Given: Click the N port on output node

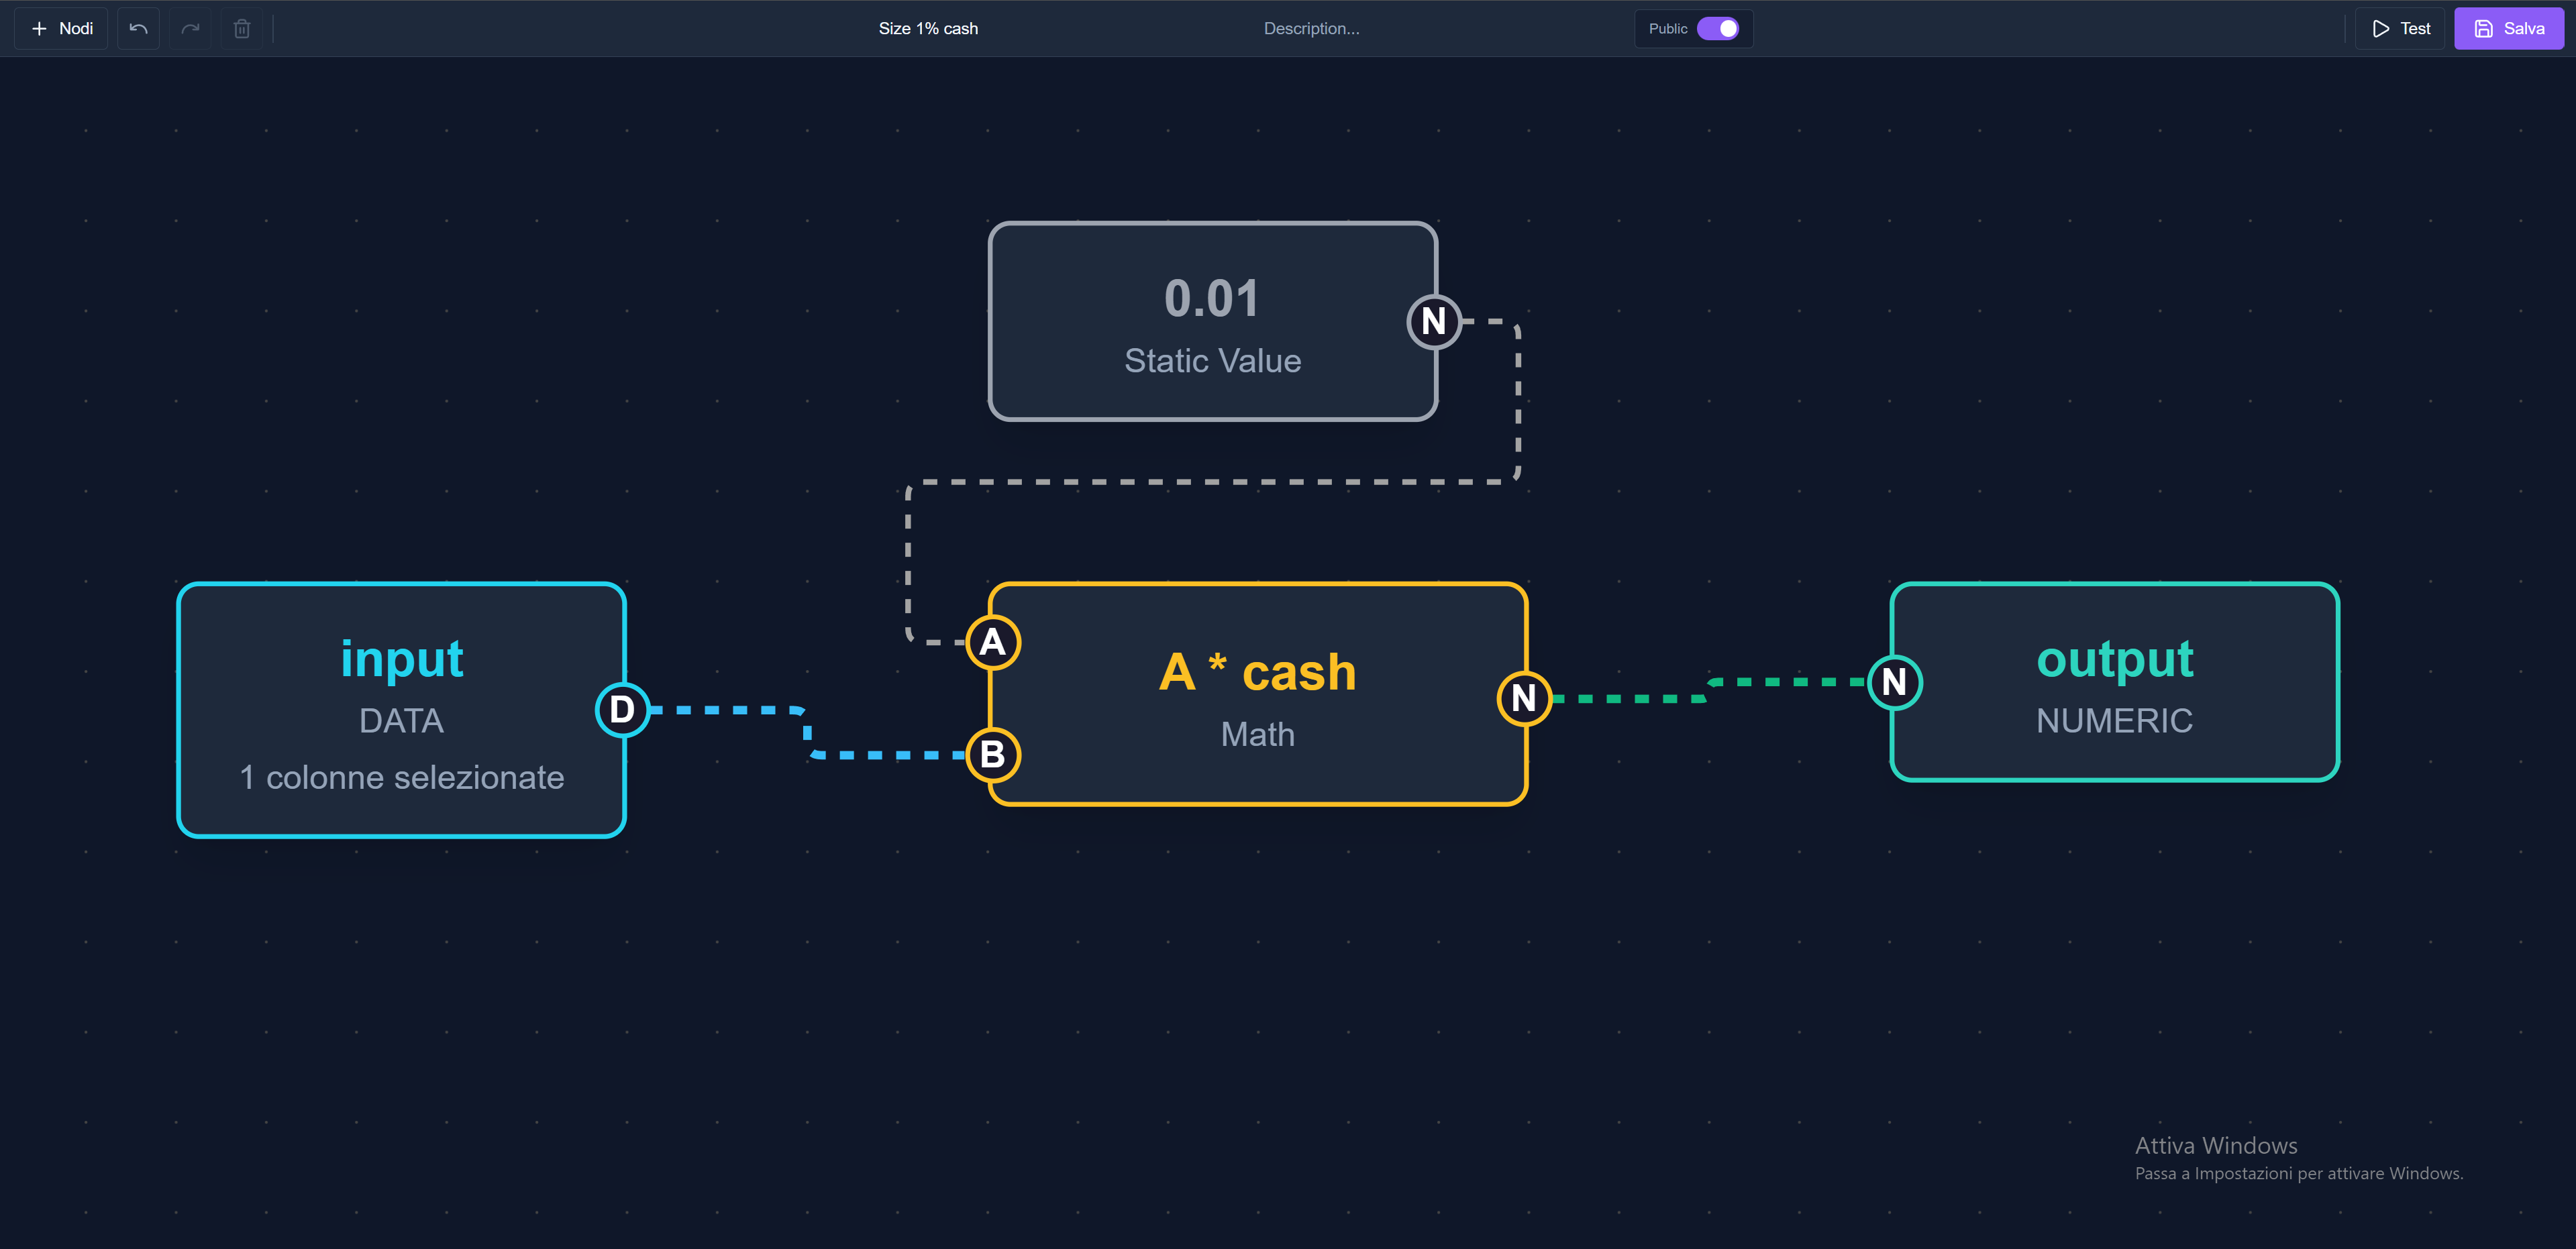Looking at the screenshot, I should 1894,682.
